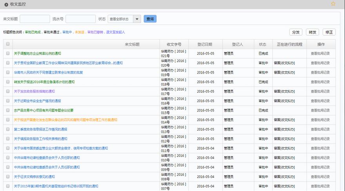This screenshot has height=191, width=345.
Task: Tick the select-all checkbox in table header
Action: click(8, 44)
